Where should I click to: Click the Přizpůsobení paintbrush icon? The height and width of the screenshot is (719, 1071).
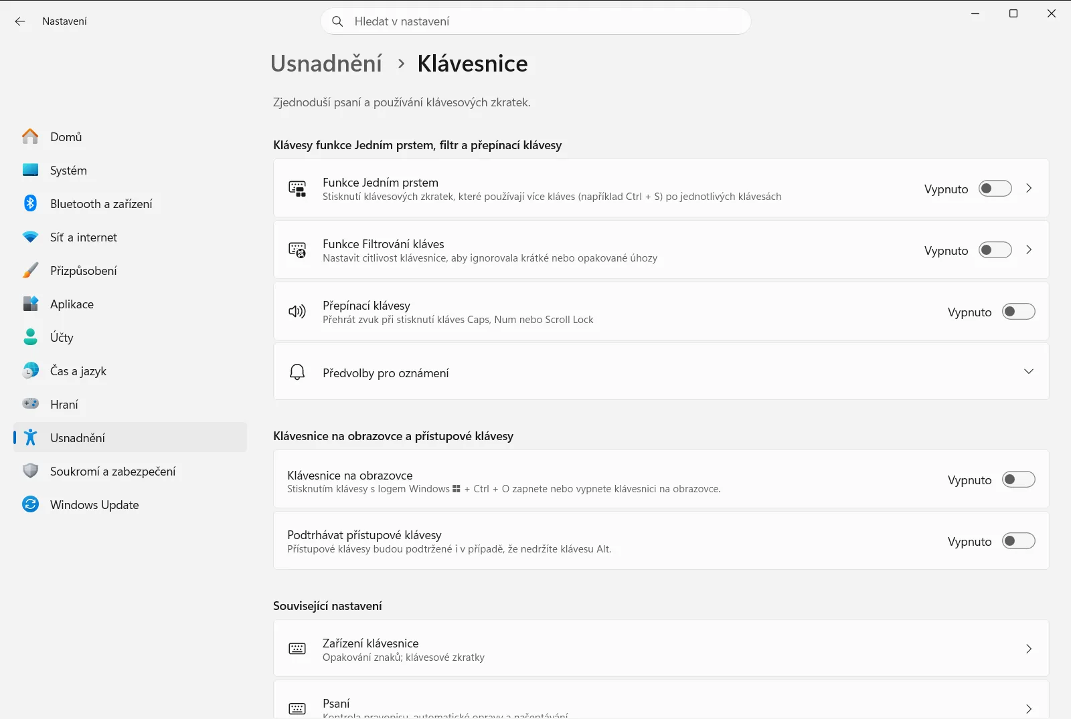[x=30, y=270]
